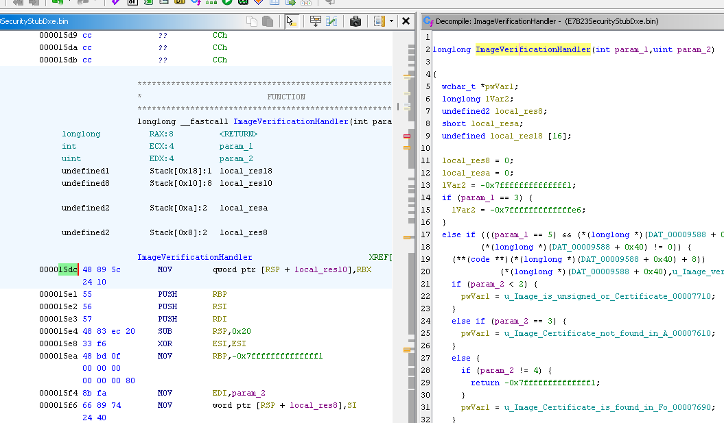Click the <RETURN> entry in the function header
The height and width of the screenshot is (423, 724).
238,134
